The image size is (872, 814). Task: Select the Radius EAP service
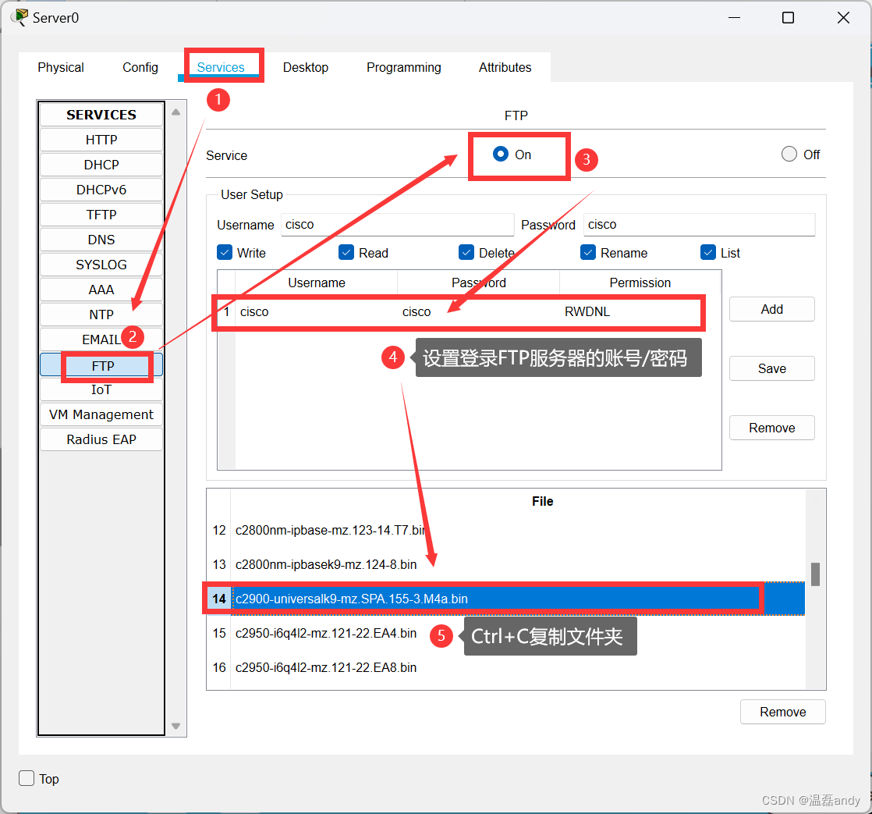(x=101, y=439)
